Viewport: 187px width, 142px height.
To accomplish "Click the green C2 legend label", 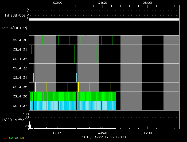I will 11,138.
